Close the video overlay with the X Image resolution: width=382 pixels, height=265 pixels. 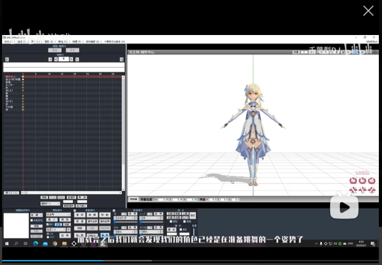[368, 11]
